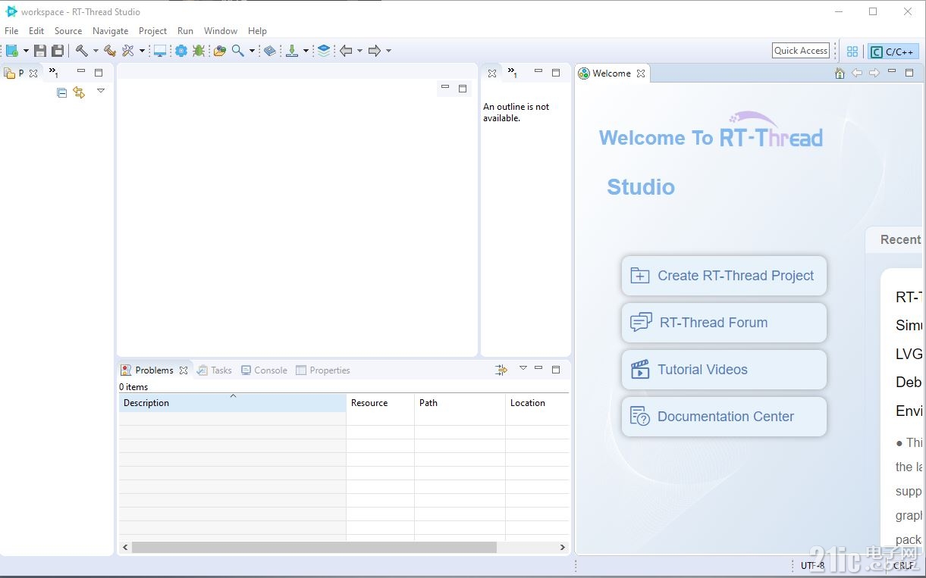Open the SDK tools wrench-screwdriver icon
The image size is (926, 578).
coord(128,51)
